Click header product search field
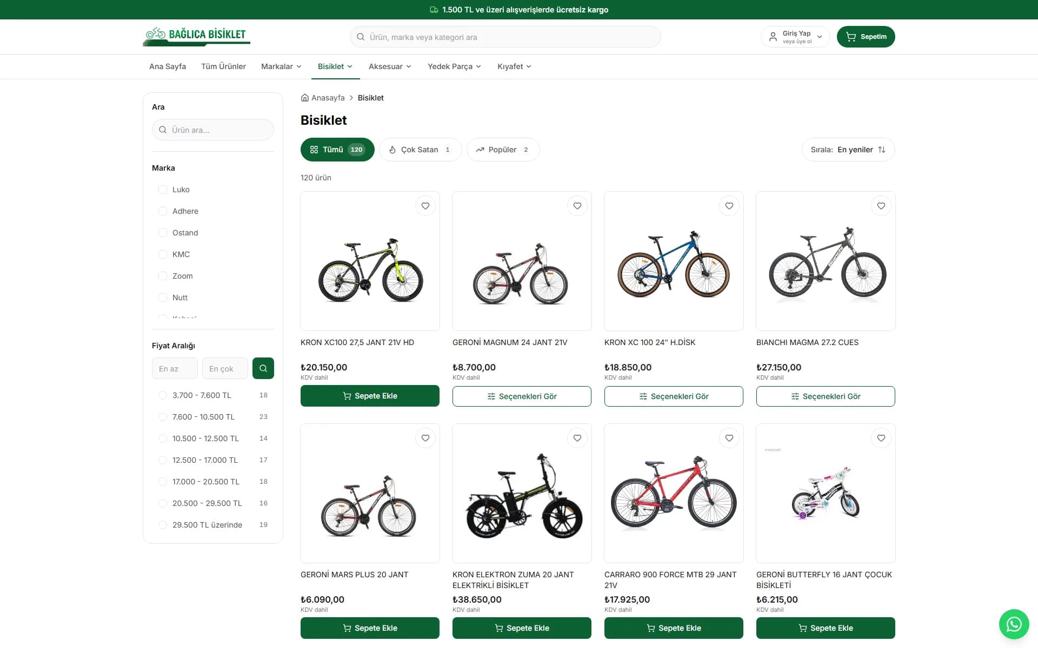Image resolution: width=1038 pixels, height=648 pixels. click(505, 37)
